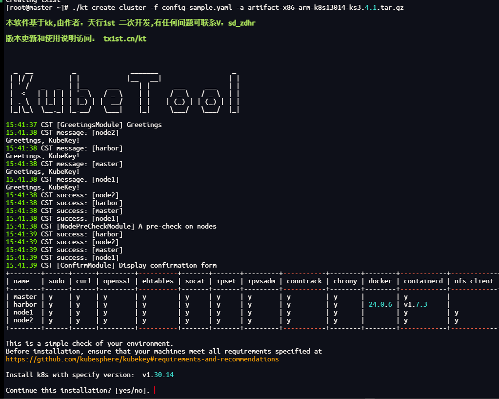Viewport: 499px width, 399px height.
Task: Click the 'socat' column header
Action: pos(195,281)
